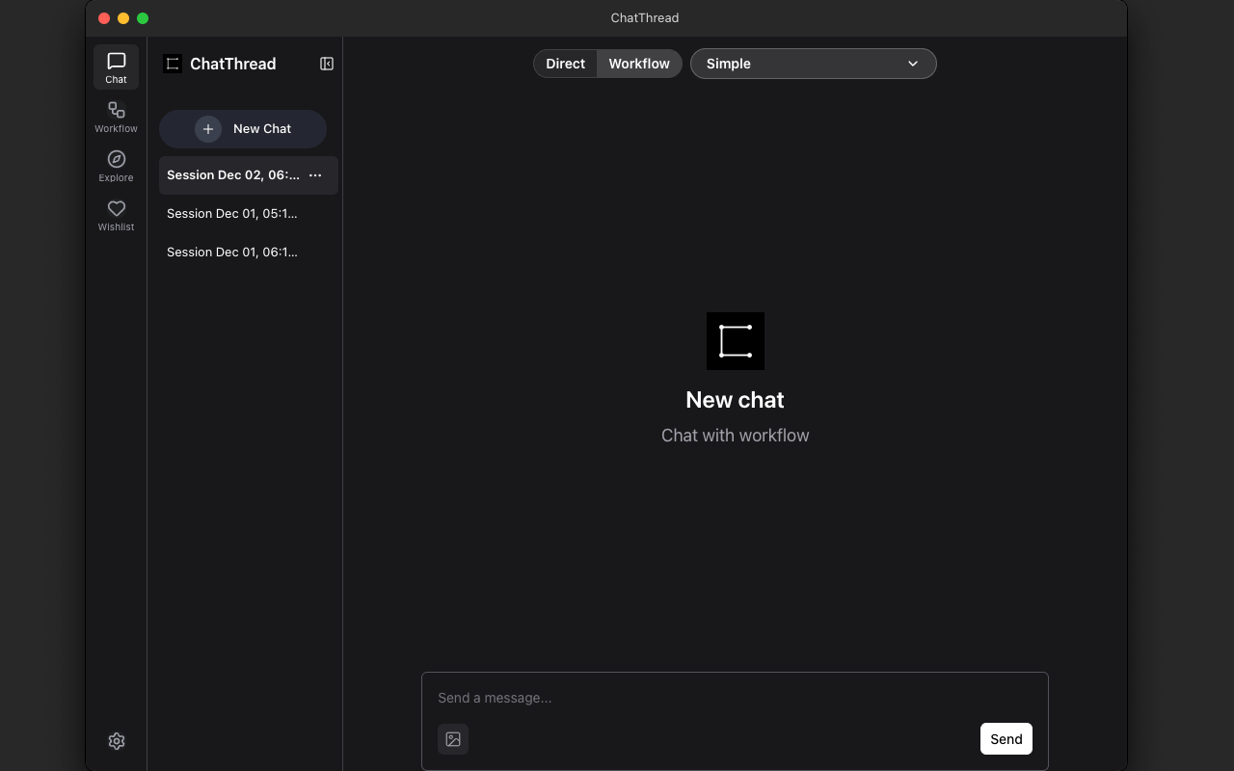Open the Chat section in sidebar
This screenshot has width=1234, height=771.
click(116, 67)
